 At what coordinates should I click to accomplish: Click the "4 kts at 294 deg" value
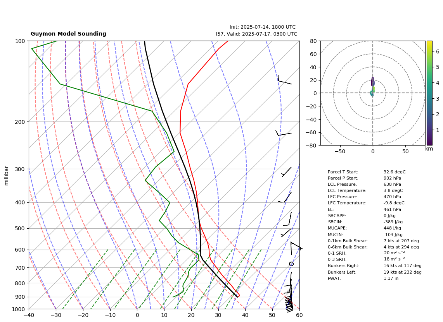[401, 247]
